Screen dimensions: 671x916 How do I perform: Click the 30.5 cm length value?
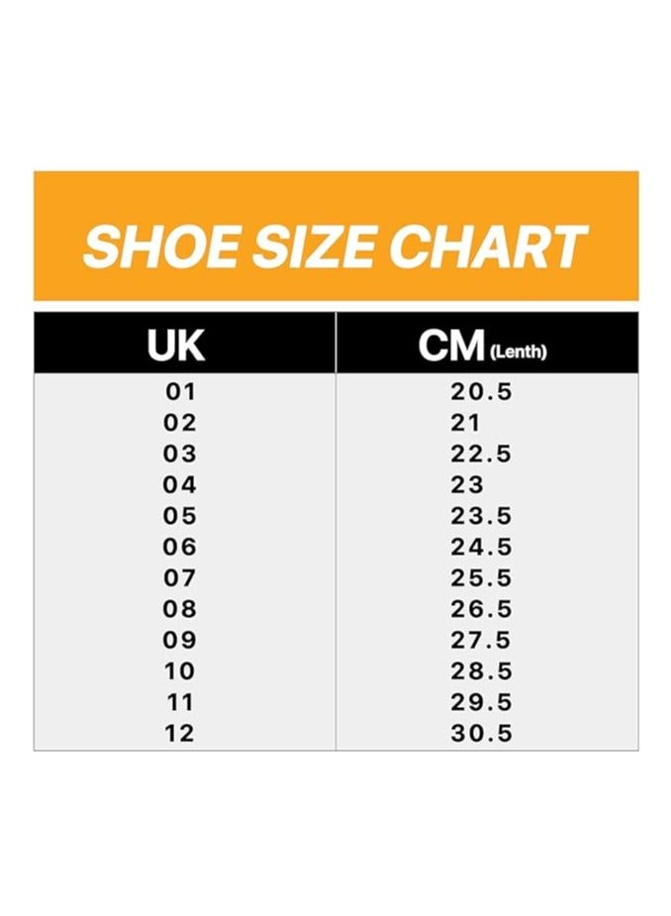point(482,734)
